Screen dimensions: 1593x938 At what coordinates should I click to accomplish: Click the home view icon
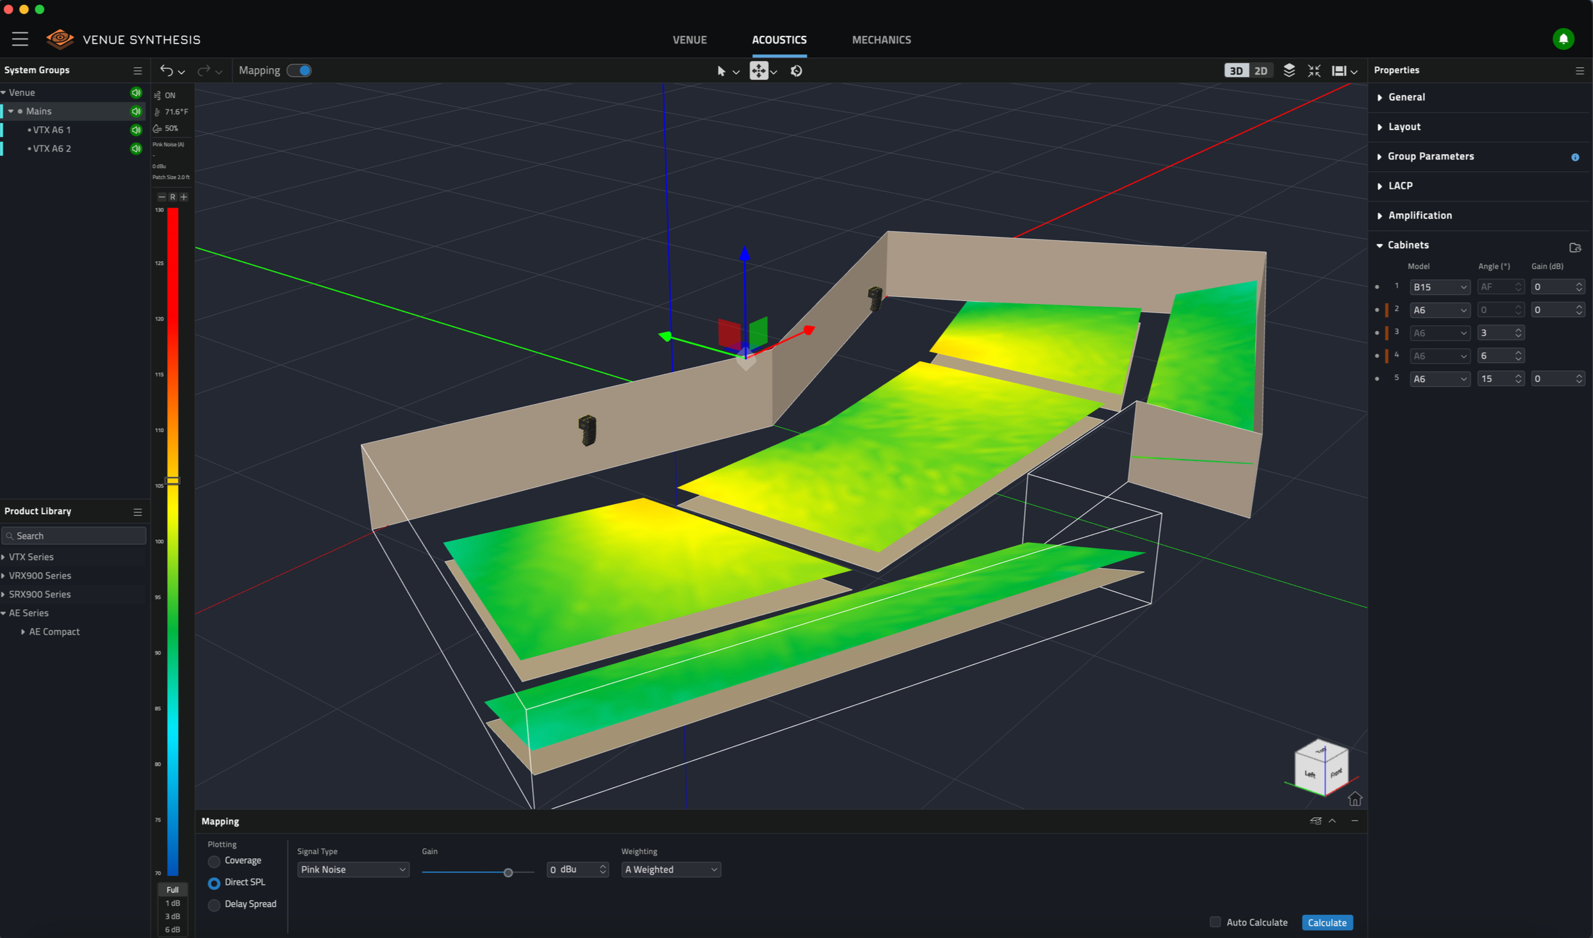click(x=1355, y=799)
